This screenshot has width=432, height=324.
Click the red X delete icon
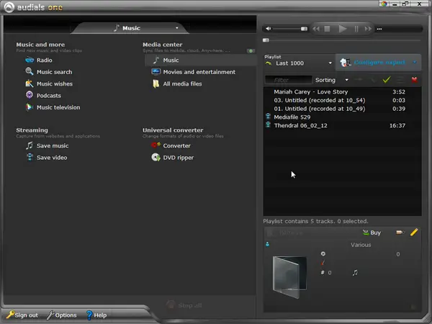(x=414, y=80)
